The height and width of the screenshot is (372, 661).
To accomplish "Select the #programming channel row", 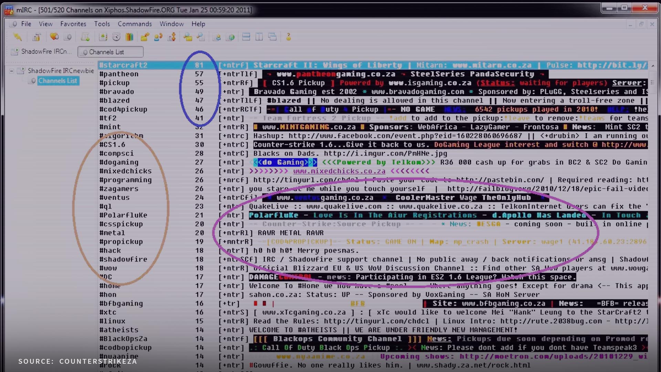I will tap(373, 180).
